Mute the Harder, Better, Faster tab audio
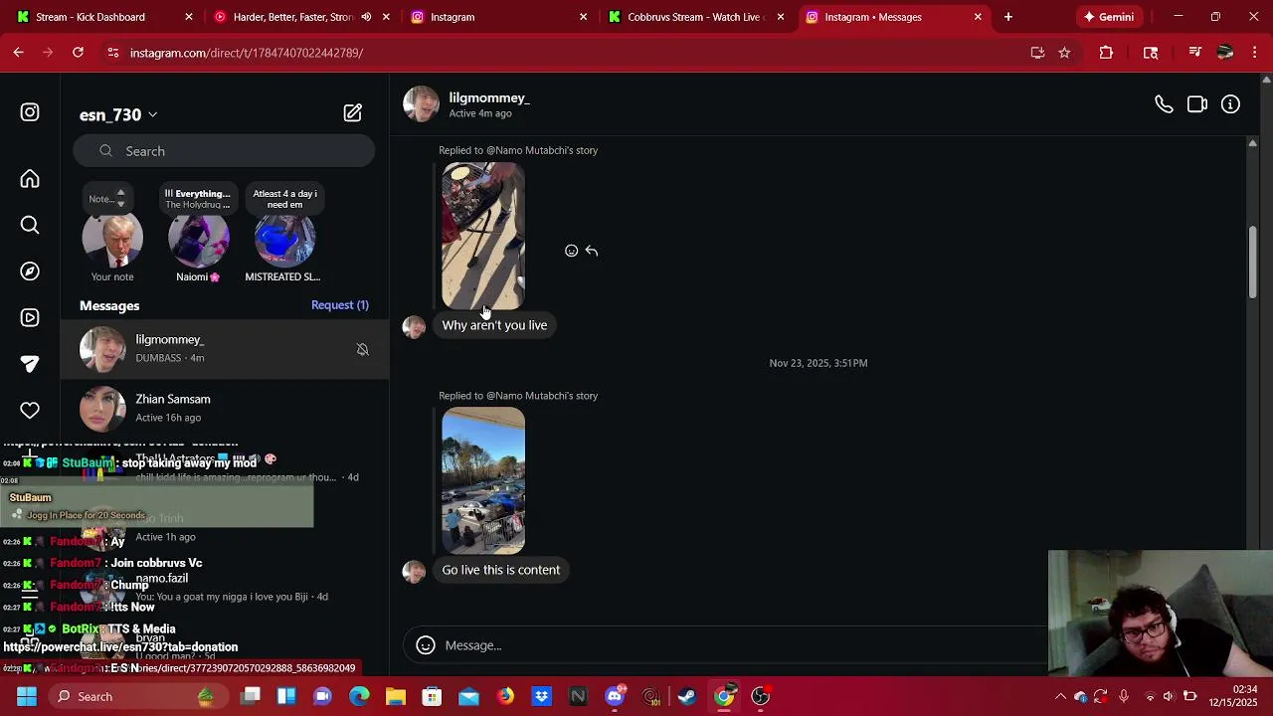Viewport: 1273px width, 716px height. click(x=366, y=17)
